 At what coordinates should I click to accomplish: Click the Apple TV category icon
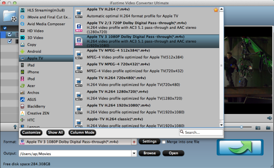click(x=22, y=58)
